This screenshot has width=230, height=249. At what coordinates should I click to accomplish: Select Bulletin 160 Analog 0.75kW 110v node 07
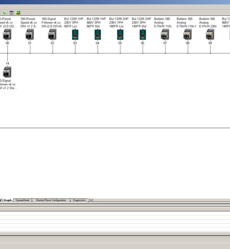165,34
